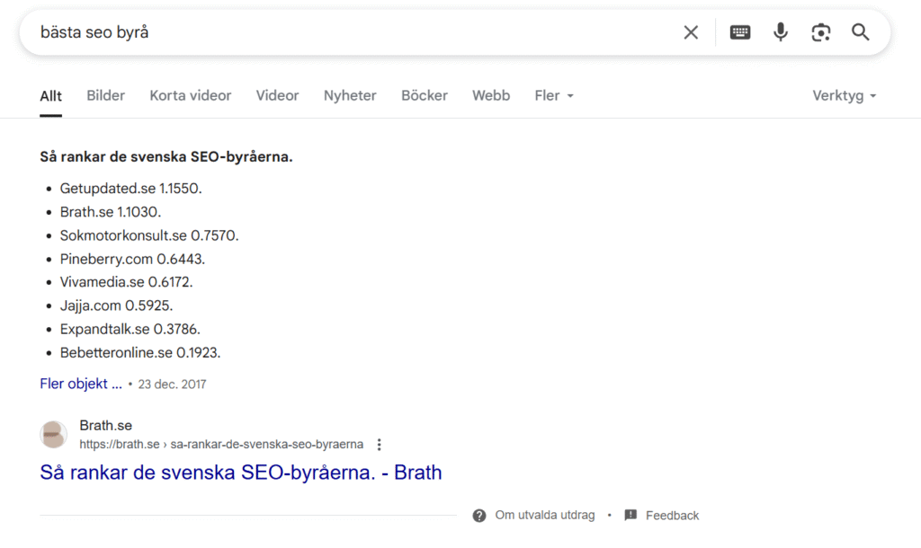This screenshot has height=548, width=921.
Task: Click the question mark icon for featured snippets
Action: [479, 516]
